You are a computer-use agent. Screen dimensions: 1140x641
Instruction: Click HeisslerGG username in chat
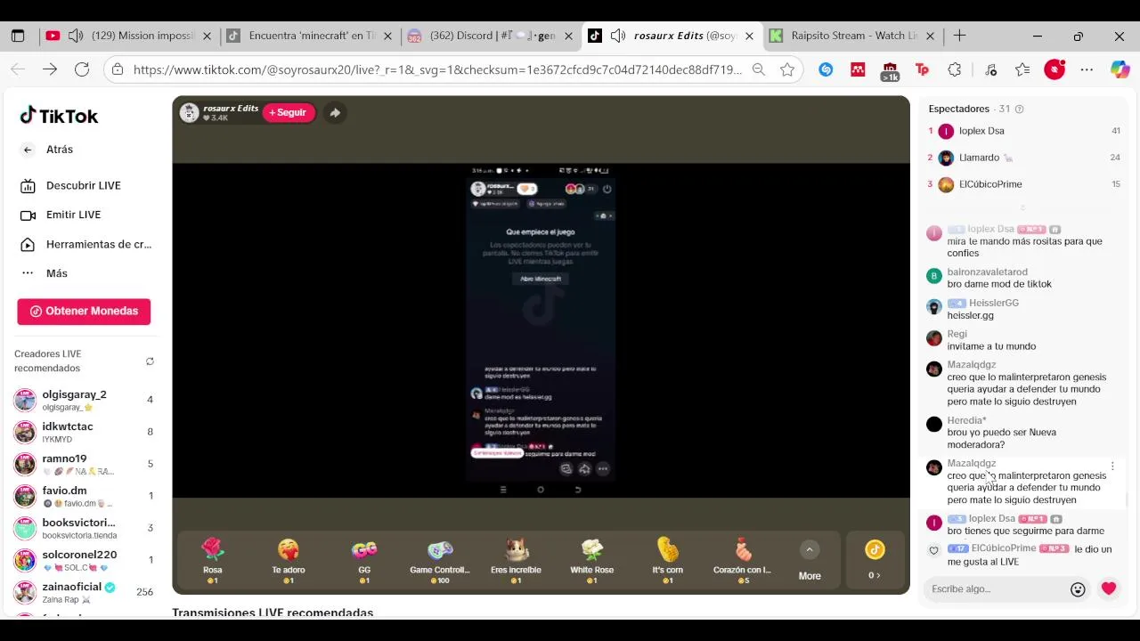[994, 303]
